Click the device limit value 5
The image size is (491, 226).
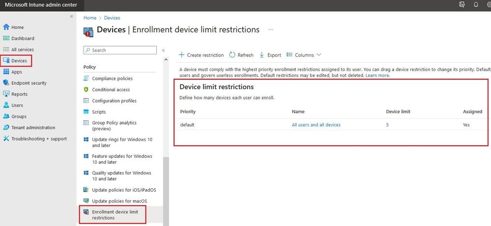388,125
